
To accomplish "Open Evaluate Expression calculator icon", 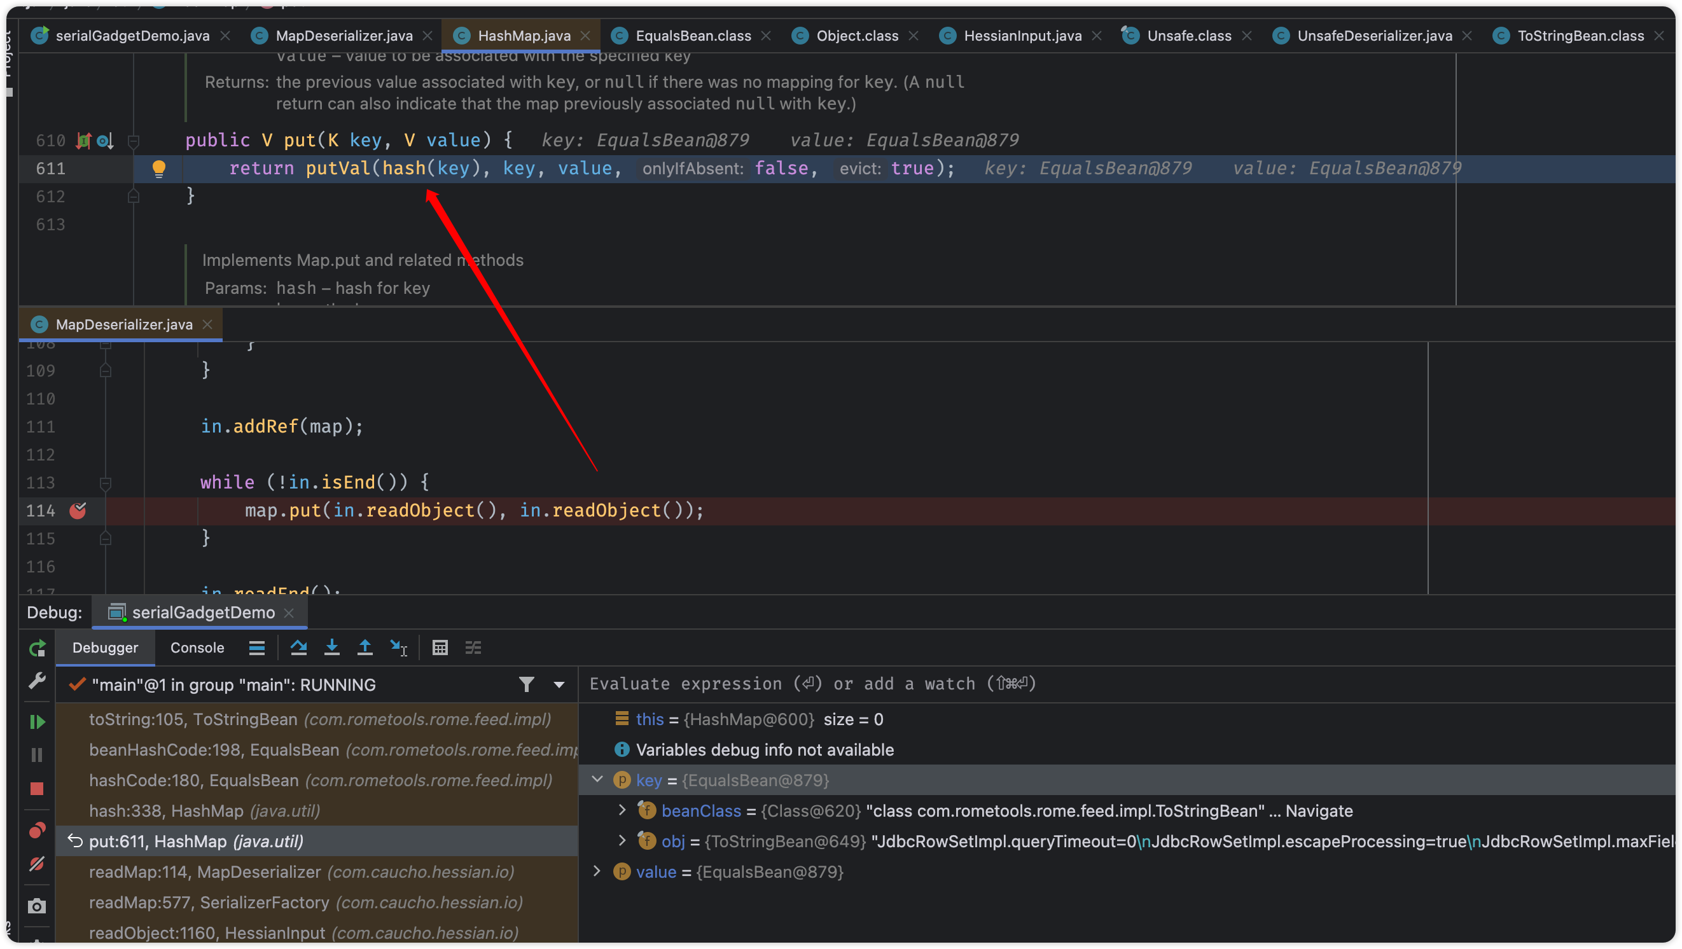I will (x=440, y=648).
